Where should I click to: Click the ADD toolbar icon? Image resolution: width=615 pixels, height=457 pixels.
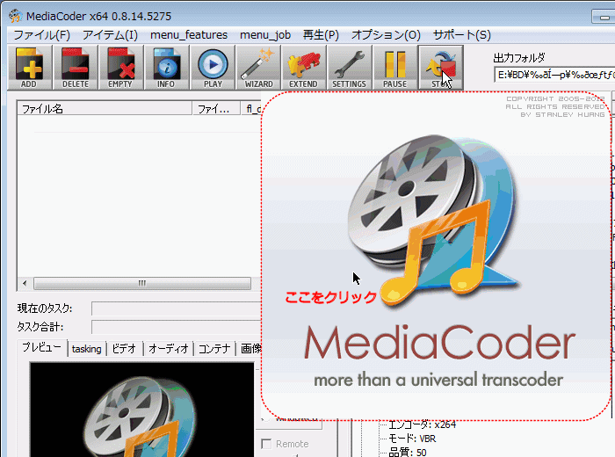click(30, 68)
